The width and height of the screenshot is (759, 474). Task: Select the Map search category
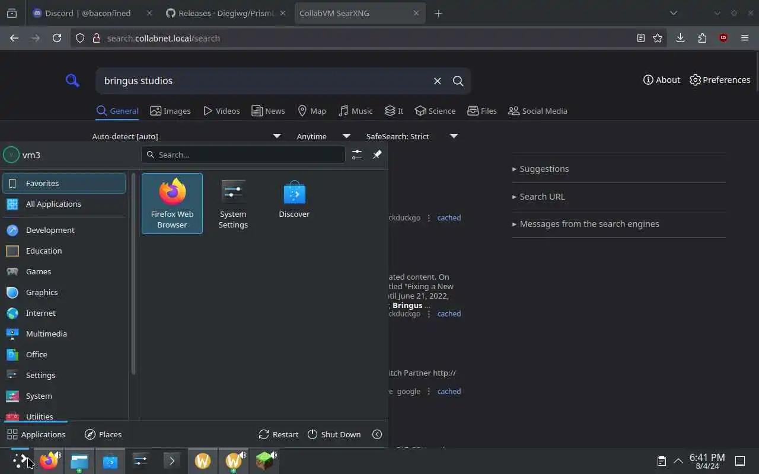coord(311,111)
